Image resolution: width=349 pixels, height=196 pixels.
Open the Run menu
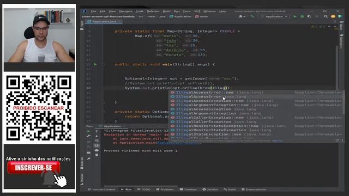[177, 11]
